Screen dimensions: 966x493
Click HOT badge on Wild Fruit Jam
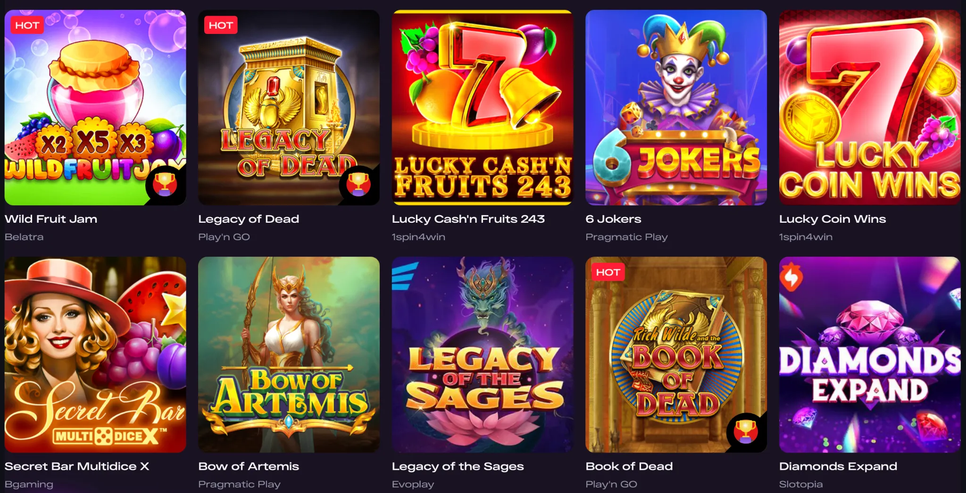(27, 25)
